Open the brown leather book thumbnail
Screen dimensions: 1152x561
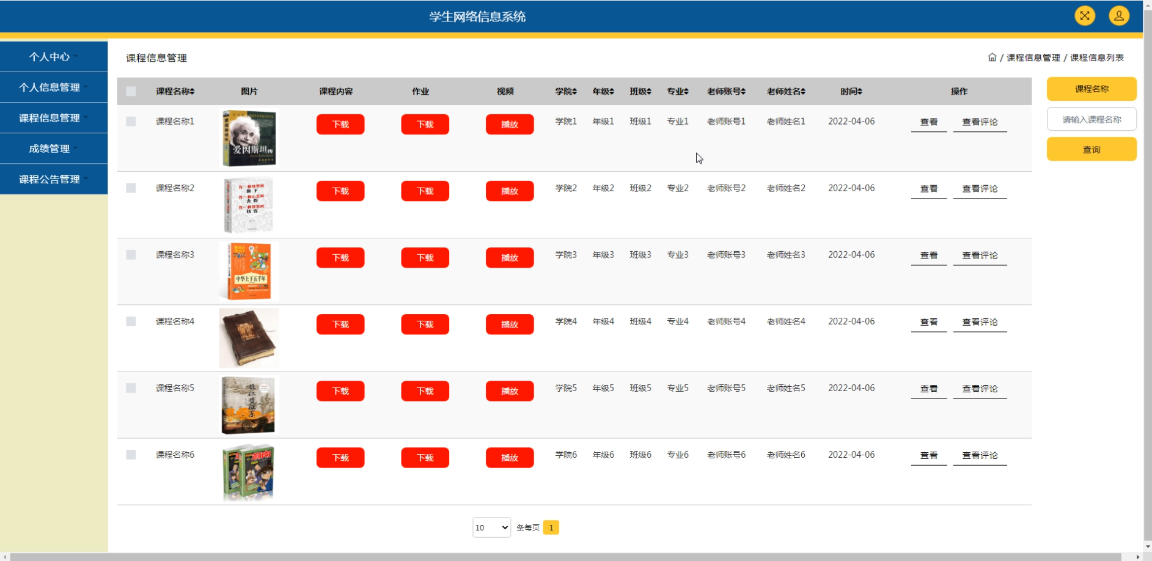click(x=249, y=338)
